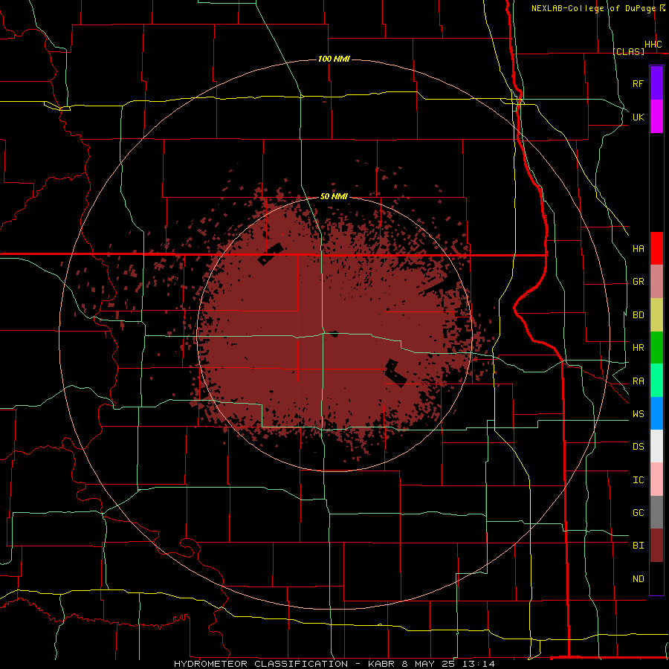This screenshot has height=669, width=669.
Task: Click the 100 NMI range ring label
Action: coord(334,59)
